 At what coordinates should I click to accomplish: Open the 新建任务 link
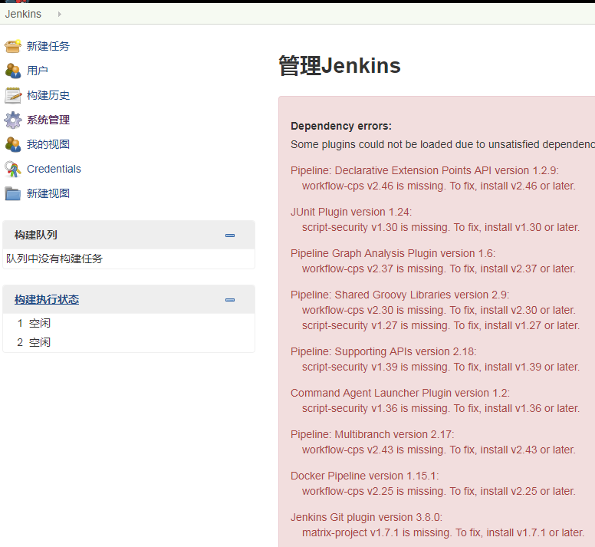[x=48, y=46]
